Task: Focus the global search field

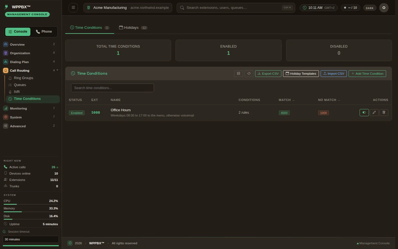Action: pyautogui.click(x=236, y=8)
